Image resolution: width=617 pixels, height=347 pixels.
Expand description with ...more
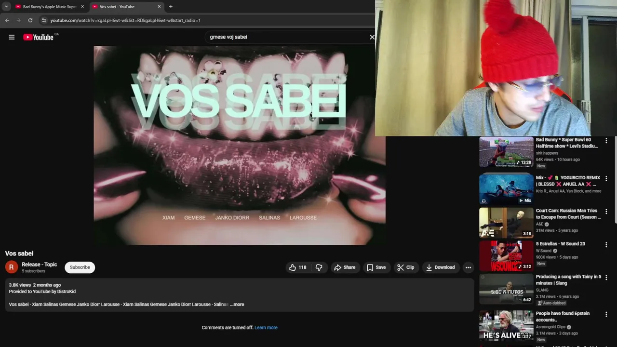pyautogui.click(x=237, y=305)
